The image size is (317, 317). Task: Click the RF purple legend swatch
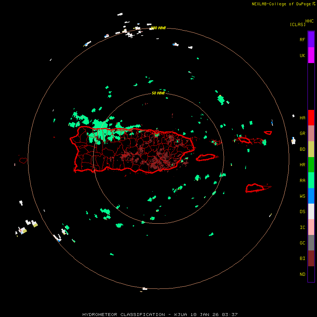[x=311, y=39]
